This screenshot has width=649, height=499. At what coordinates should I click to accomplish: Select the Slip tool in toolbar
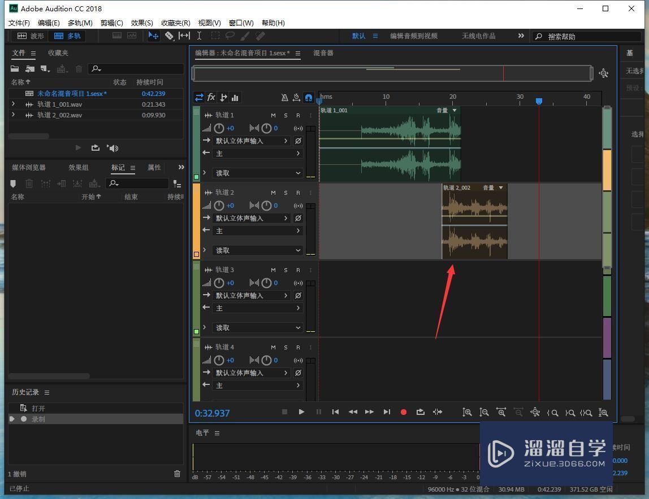click(184, 36)
